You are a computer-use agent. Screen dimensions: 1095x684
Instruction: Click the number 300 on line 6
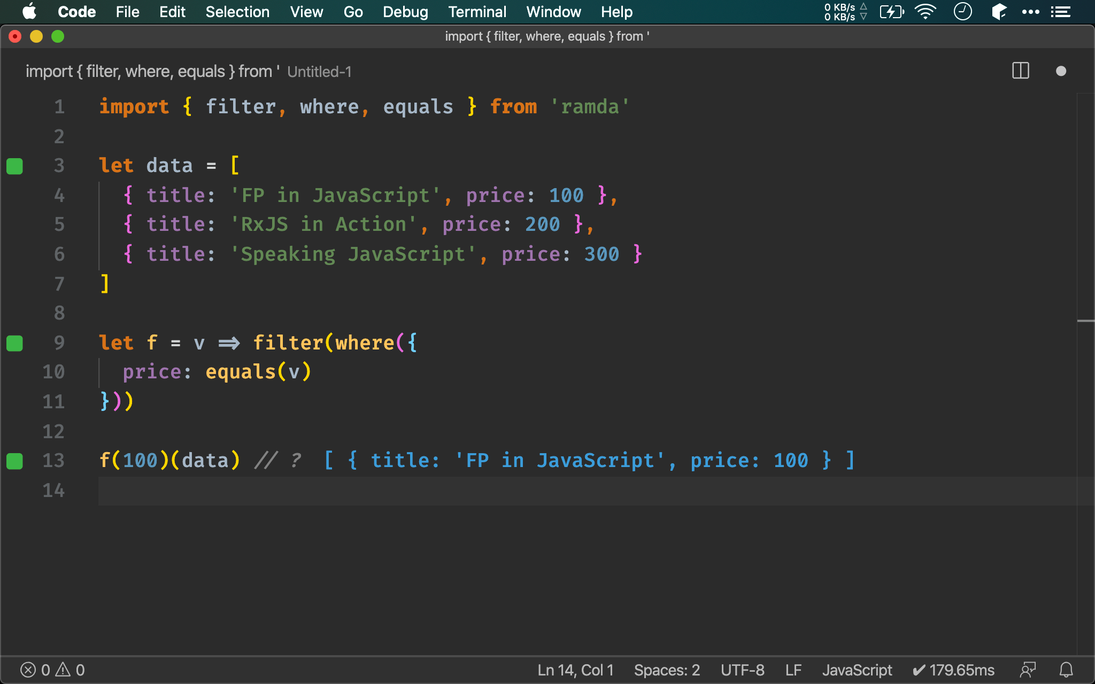pos(602,254)
